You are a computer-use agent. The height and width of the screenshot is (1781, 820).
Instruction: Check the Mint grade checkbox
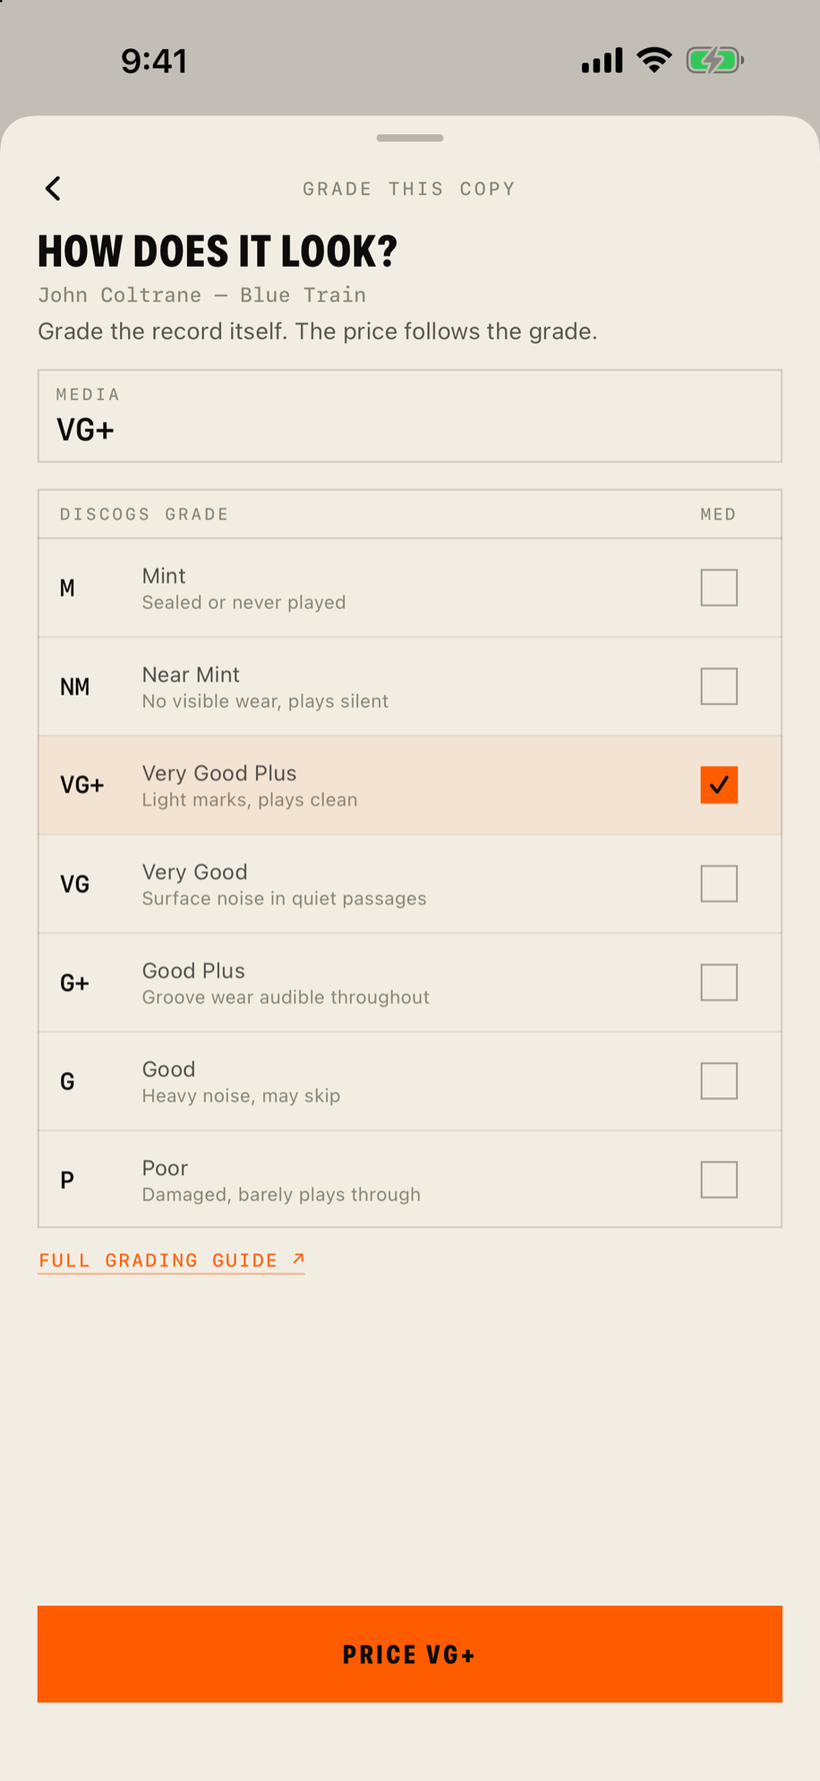719,588
